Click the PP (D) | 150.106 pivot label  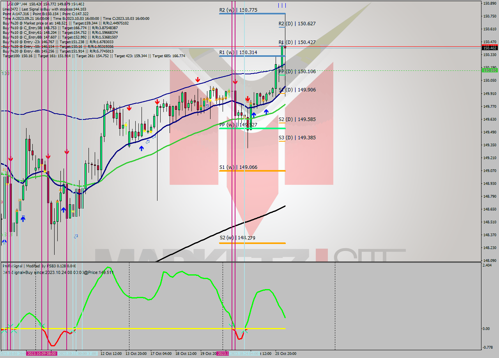[x=297, y=72]
